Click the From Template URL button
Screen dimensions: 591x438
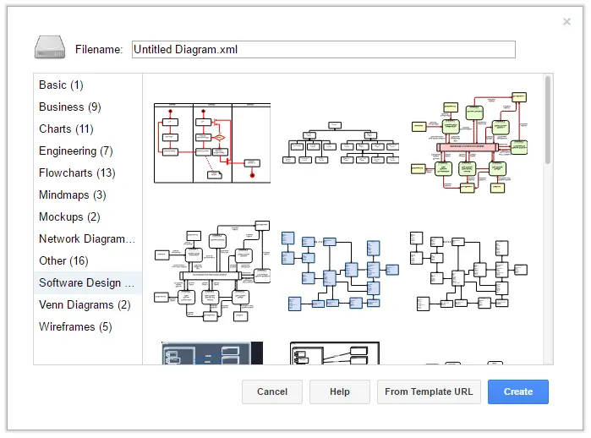point(430,391)
